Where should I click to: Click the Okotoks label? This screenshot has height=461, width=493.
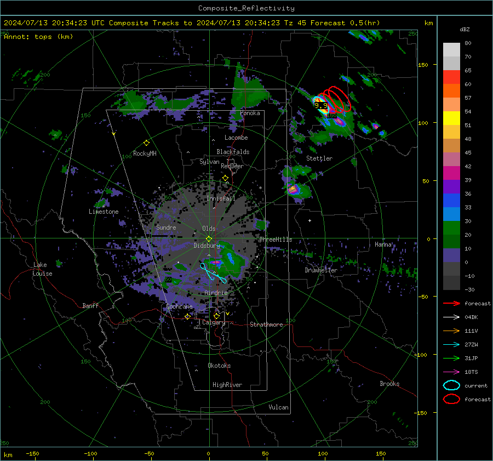(x=219, y=366)
